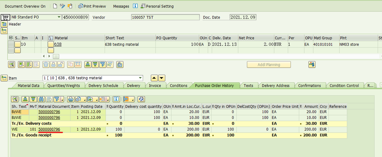Click item overview scroll right arrow

(49, 56)
